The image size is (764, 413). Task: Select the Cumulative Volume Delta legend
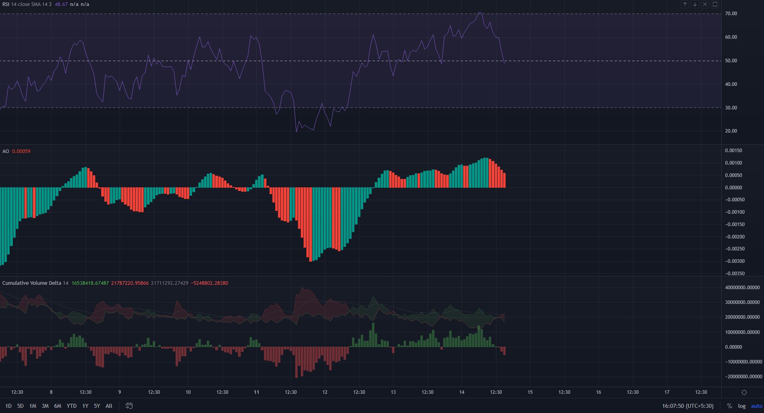point(32,283)
